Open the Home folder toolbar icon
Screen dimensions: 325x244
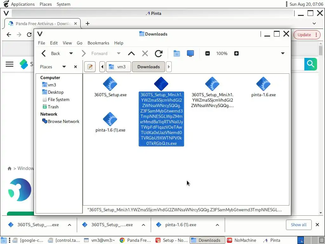point(176,53)
